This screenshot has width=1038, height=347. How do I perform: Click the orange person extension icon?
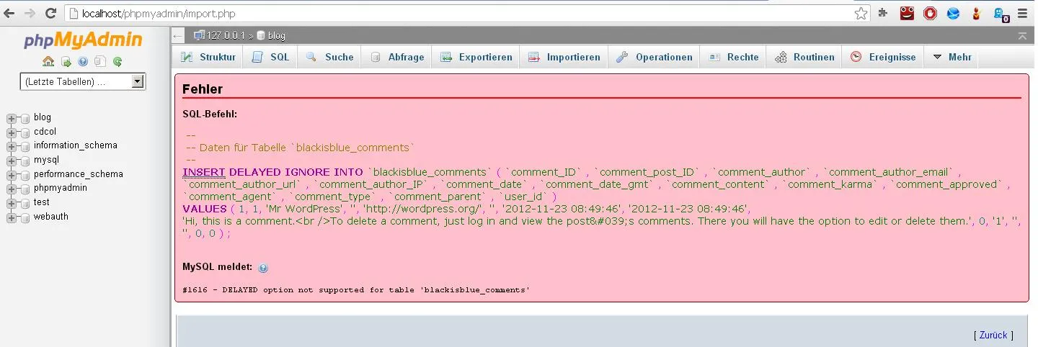point(977,13)
